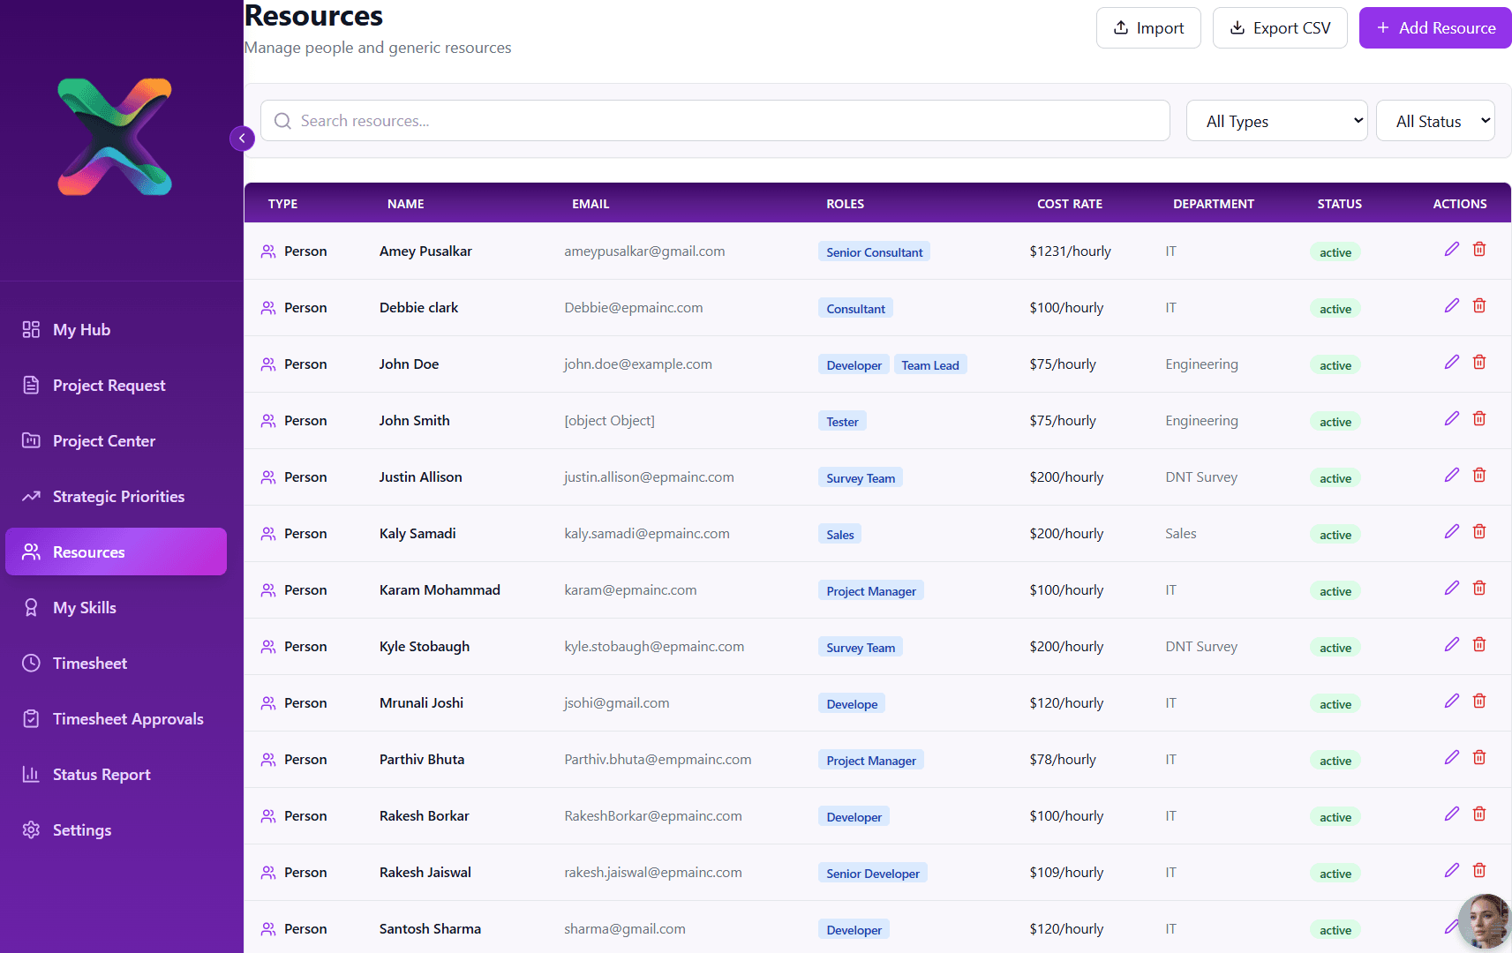Viewport: 1512px width, 953px height.
Task: Click the Import button
Action: click(x=1148, y=28)
